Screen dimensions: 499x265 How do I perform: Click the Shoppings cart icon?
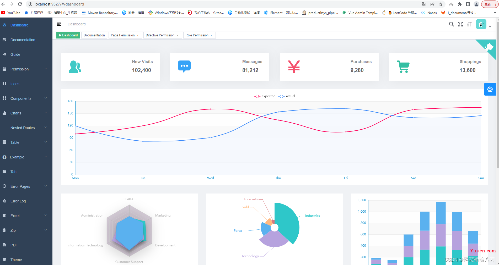[x=403, y=67]
